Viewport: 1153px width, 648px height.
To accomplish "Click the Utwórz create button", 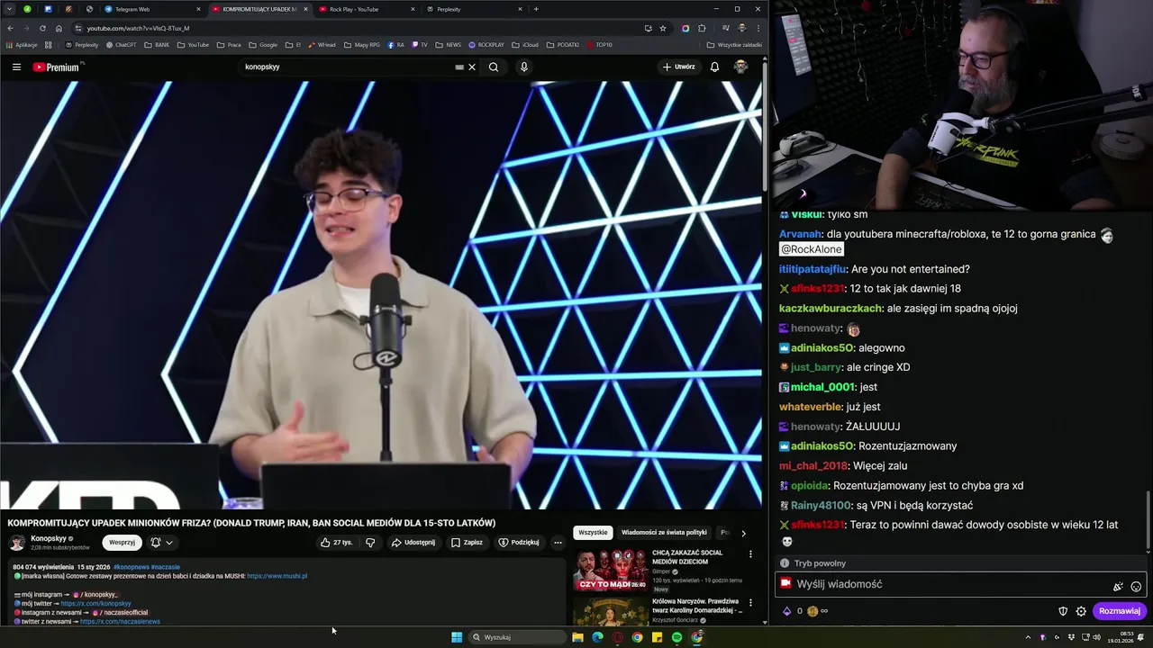I will pyautogui.click(x=678, y=67).
